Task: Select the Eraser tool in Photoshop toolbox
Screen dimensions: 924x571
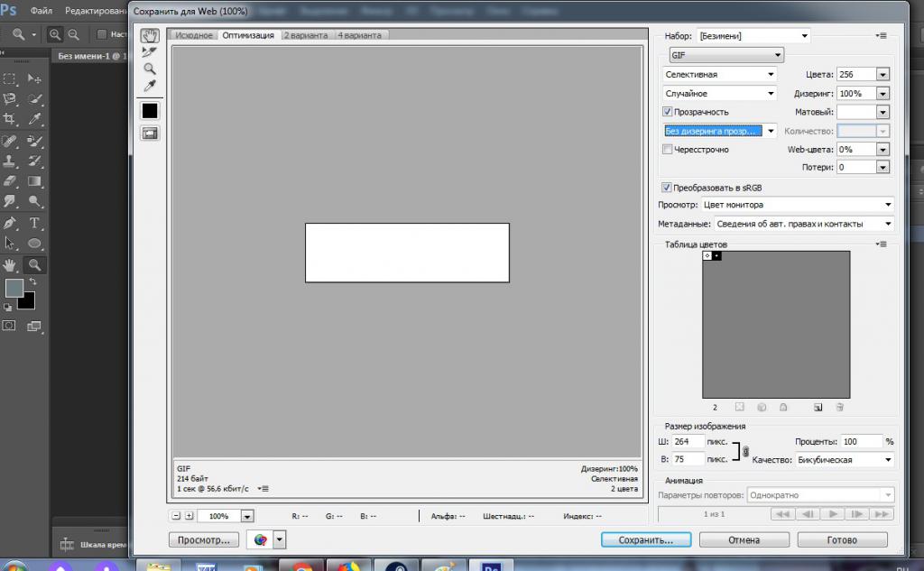Action: [9, 181]
